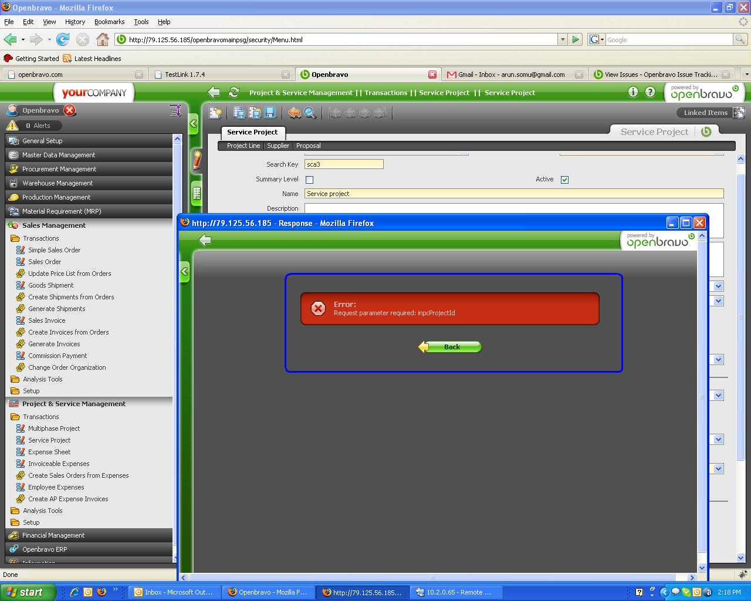Open the Bookmarks menu

click(109, 22)
